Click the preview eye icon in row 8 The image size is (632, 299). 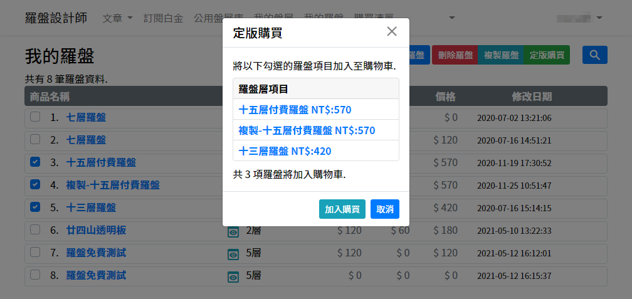[x=233, y=276]
